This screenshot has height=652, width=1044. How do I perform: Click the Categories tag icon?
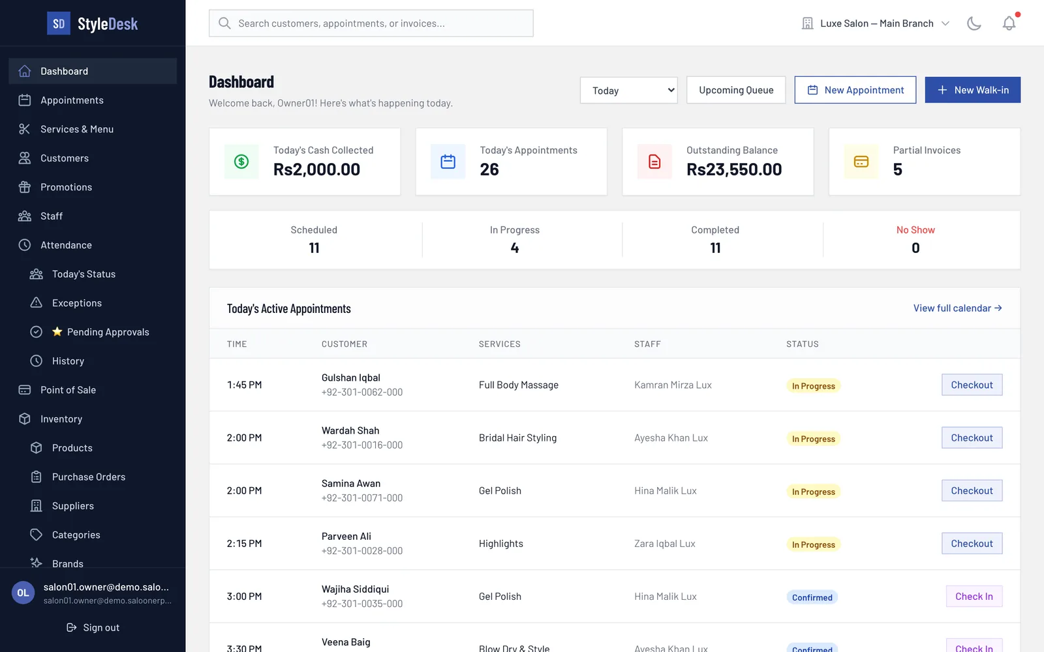pyautogui.click(x=37, y=535)
